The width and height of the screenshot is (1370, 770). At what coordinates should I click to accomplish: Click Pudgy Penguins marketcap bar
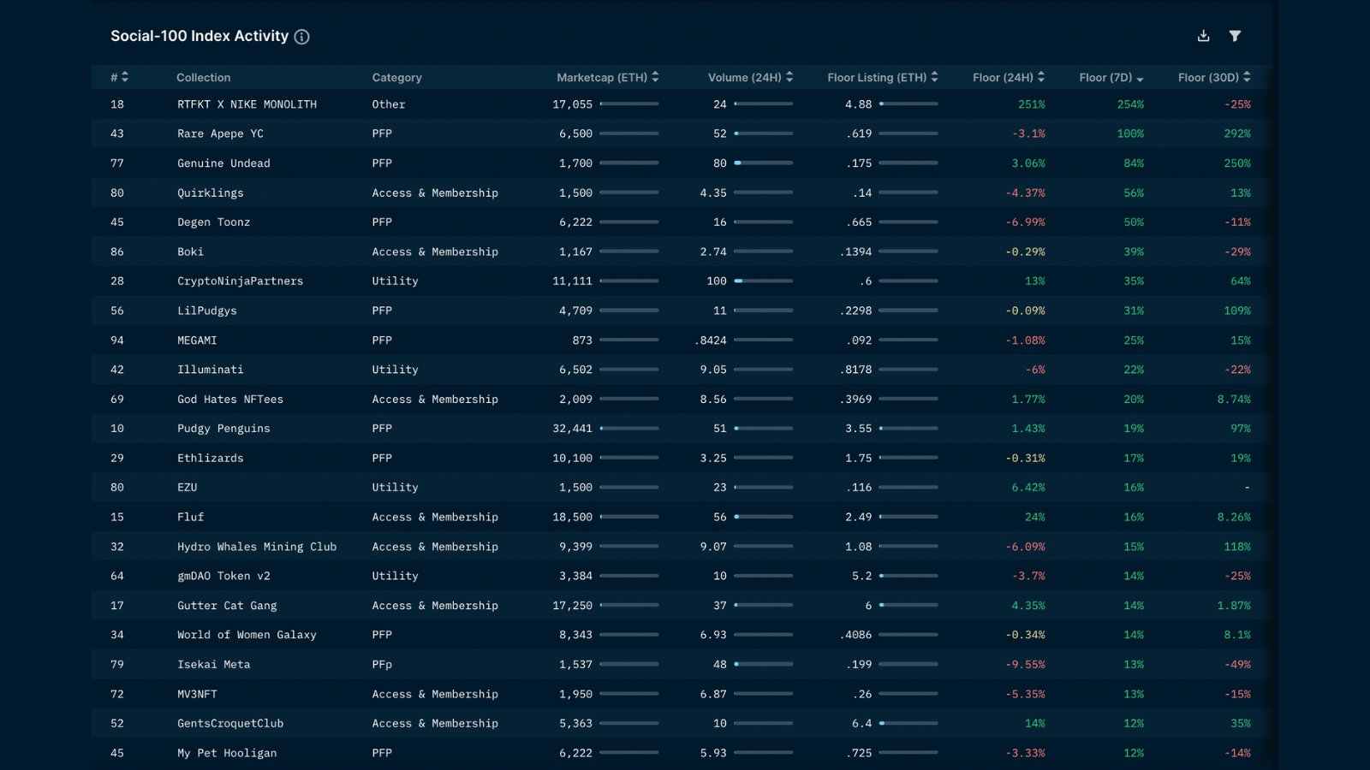(x=629, y=429)
